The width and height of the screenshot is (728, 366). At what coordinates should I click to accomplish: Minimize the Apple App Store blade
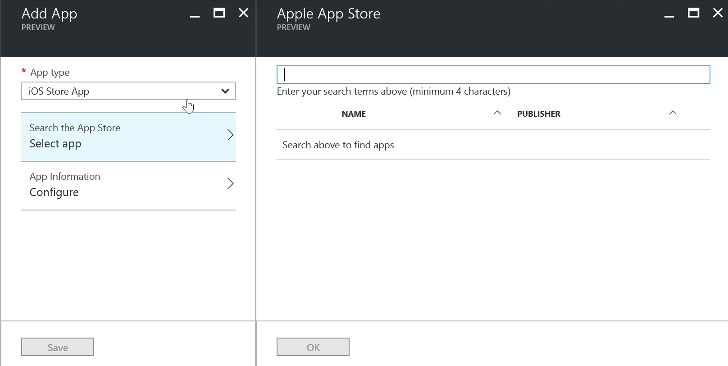[669, 14]
